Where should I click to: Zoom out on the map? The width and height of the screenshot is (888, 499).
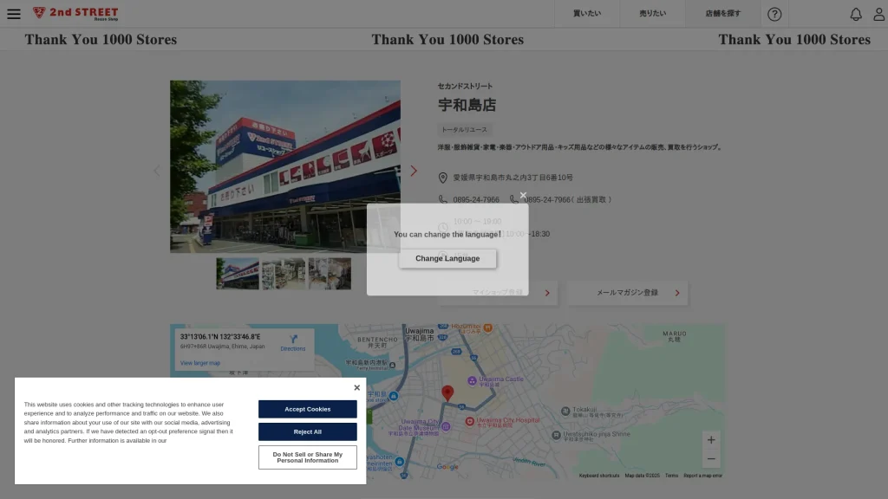click(711, 459)
